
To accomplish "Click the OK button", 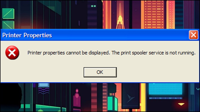I will click(100, 72).
